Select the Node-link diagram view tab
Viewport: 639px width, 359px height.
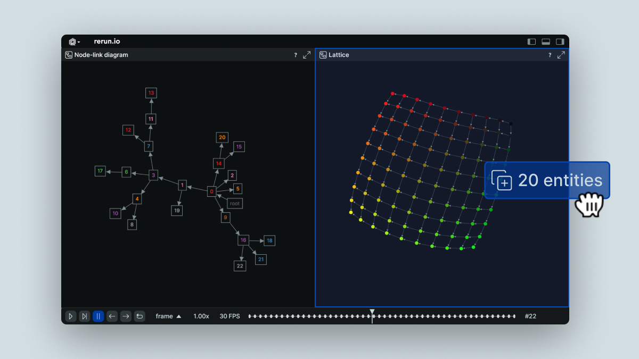click(x=101, y=55)
